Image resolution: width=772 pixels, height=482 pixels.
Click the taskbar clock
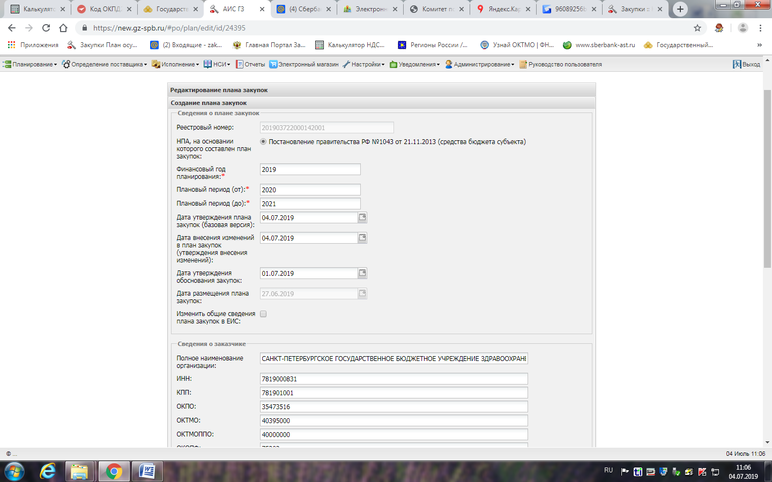pyautogui.click(x=743, y=472)
